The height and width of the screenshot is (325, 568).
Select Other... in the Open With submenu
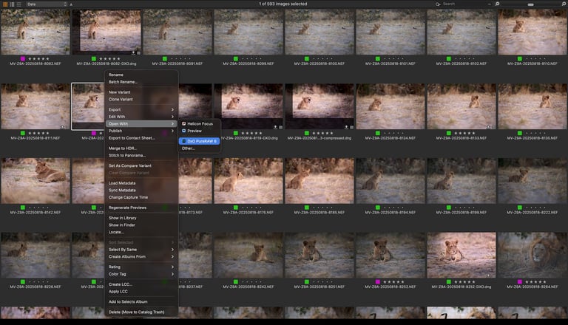pos(189,148)
